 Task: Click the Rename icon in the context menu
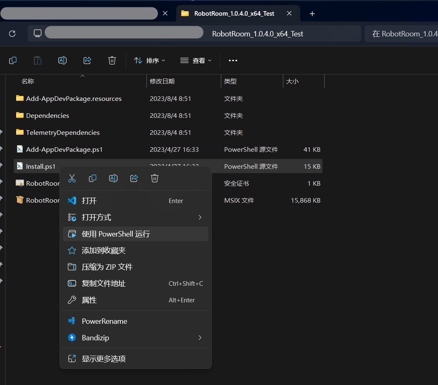pos(113,178)
